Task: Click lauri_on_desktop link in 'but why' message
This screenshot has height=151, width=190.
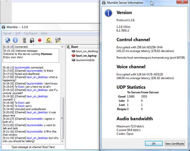Action: point(37,138)
